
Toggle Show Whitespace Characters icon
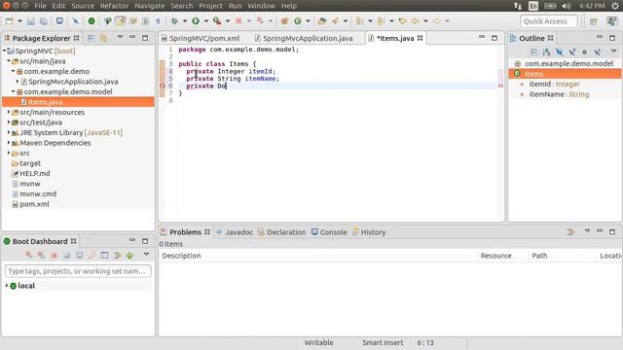point(158,21)
